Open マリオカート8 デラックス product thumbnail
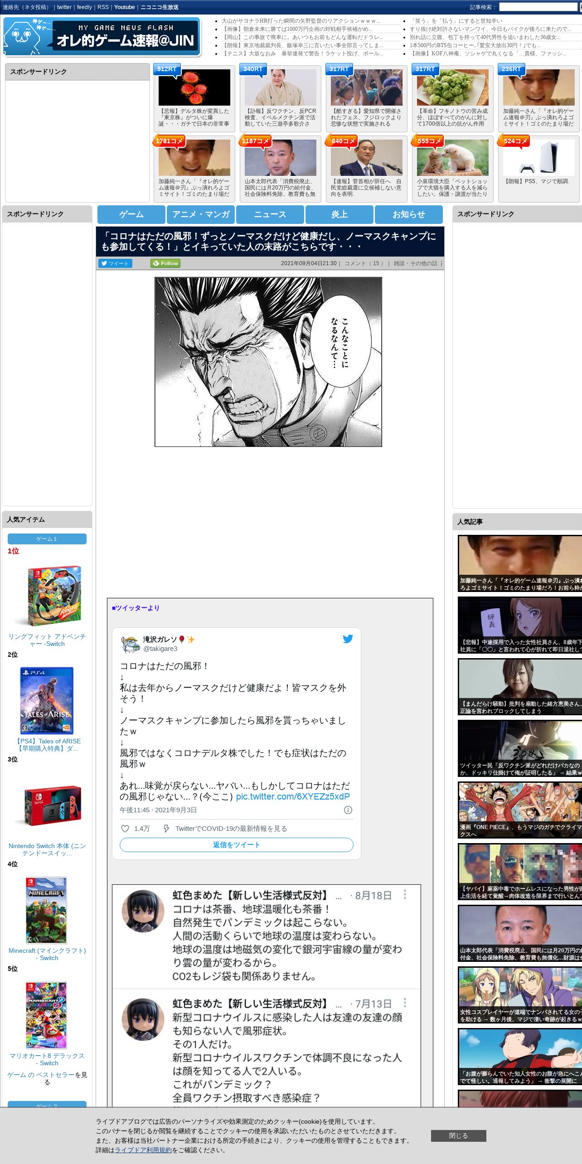Viewport: 582px width, 1164px height. [x=47, y=1015]
